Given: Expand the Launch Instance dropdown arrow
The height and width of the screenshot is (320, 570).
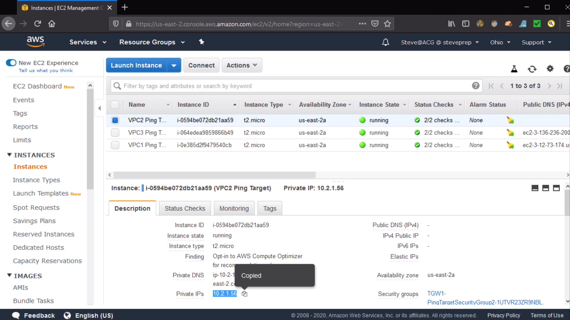Looking at the screenshot, I should pyautogui.click(x=174, y=65).
